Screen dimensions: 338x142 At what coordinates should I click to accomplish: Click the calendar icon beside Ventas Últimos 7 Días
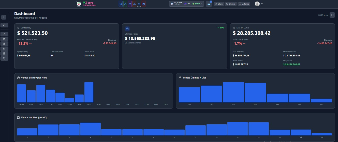(x=180, y=78)
